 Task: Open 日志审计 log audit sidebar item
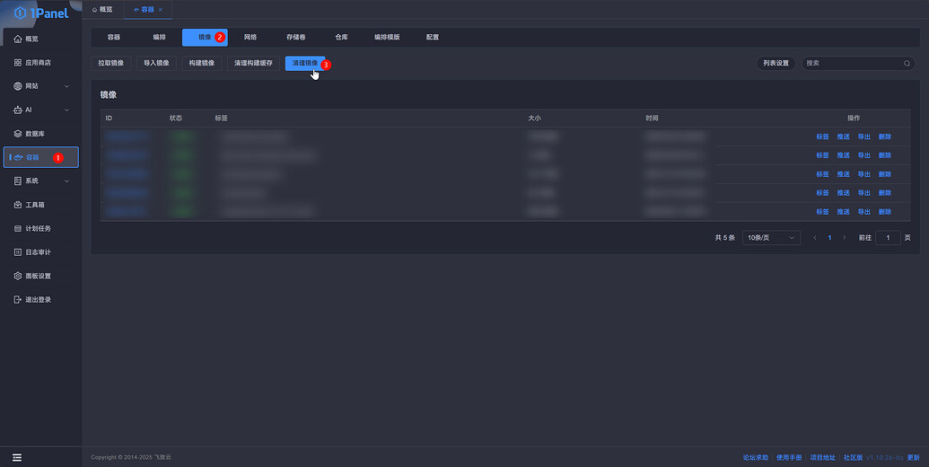[41, 251]
